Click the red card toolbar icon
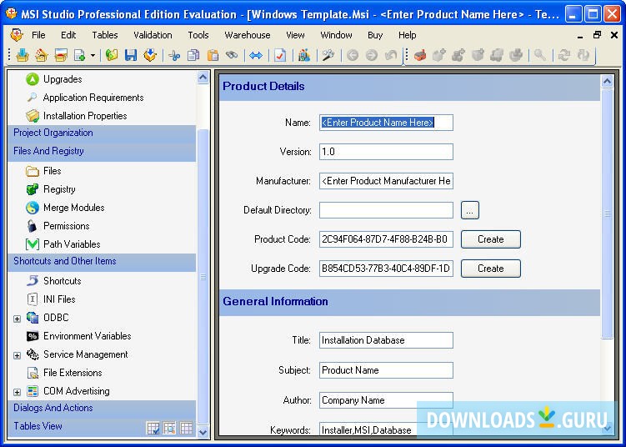This screenshot has height=447, width=626. (61, 55)
